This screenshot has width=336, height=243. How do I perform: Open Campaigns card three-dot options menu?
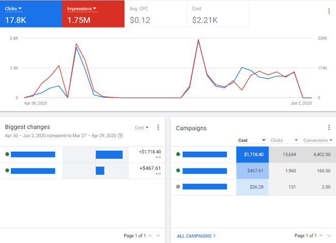pyautogui.click(x=329, y=127)
